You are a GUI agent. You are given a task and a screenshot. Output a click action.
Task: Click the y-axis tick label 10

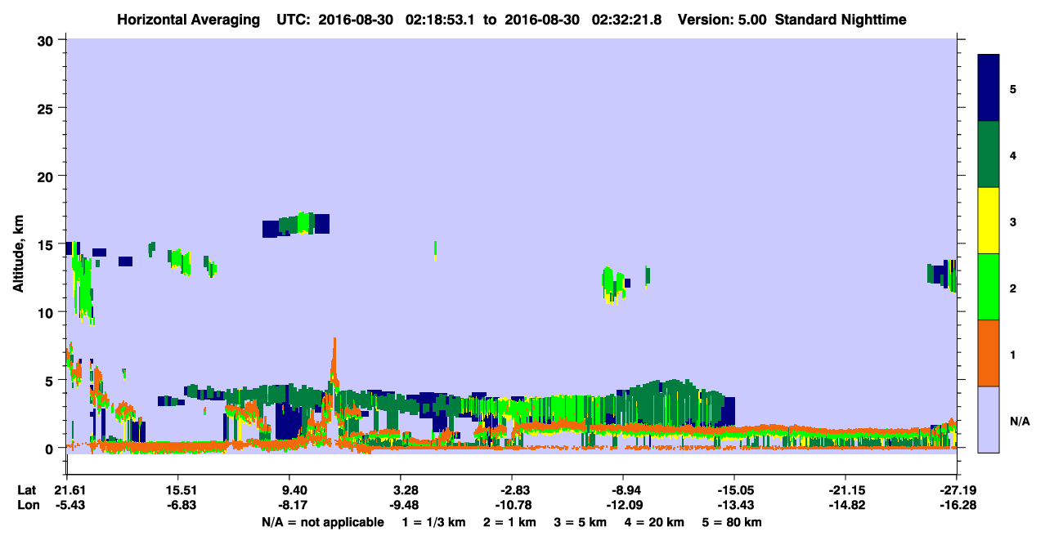(47, 312)
